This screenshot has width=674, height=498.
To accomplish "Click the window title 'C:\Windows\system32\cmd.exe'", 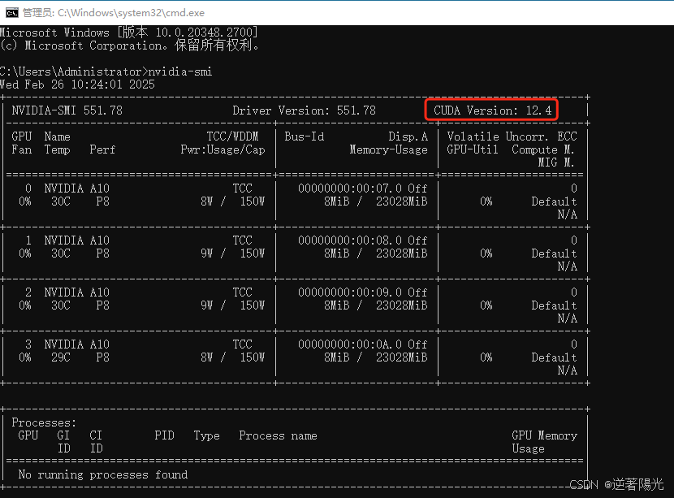I will pos(131,13).
